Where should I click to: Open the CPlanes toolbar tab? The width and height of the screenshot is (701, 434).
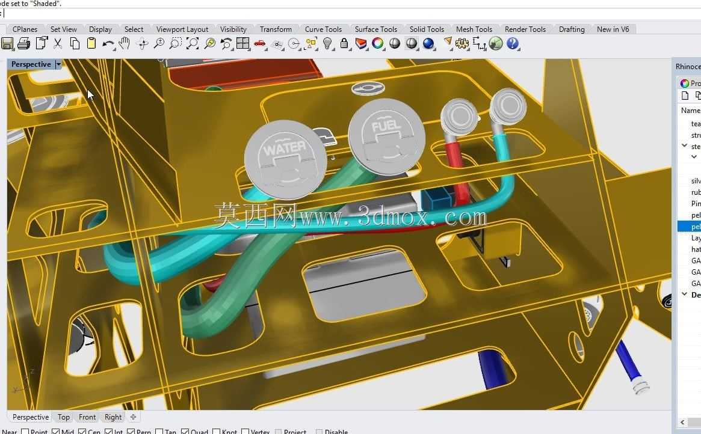[x=25, y=29]
